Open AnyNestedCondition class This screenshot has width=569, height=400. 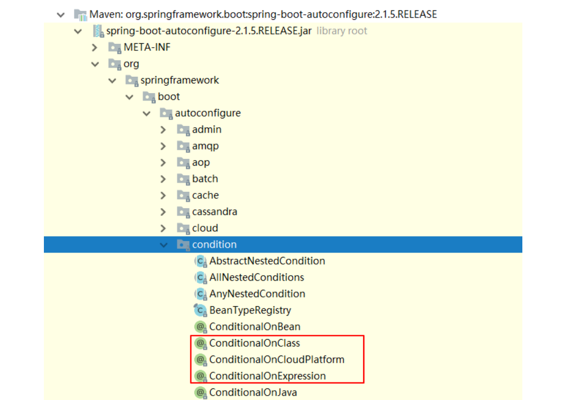[257, 294]
